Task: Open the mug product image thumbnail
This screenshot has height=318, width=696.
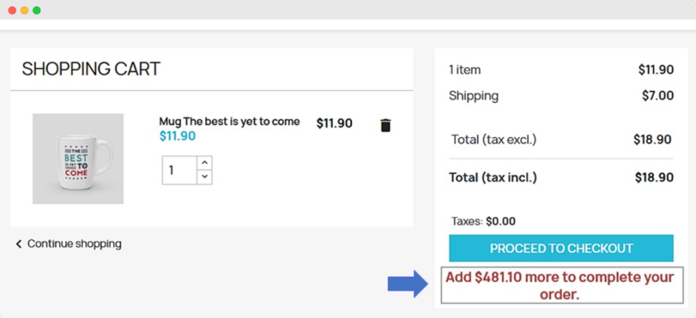Action: 78,159
